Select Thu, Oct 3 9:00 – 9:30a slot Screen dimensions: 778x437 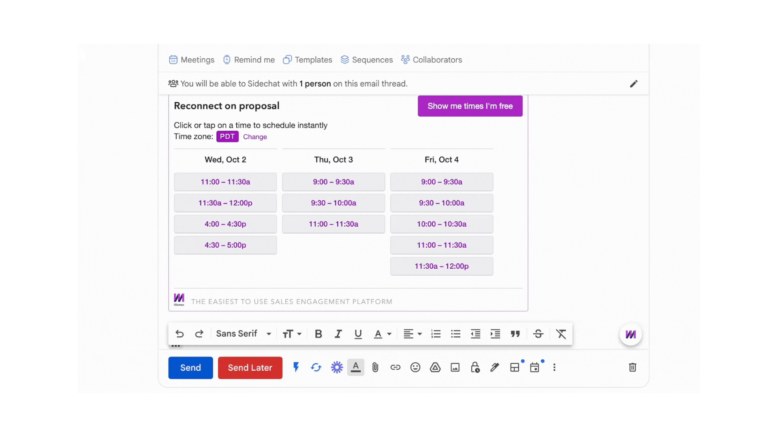coord(333,182)
